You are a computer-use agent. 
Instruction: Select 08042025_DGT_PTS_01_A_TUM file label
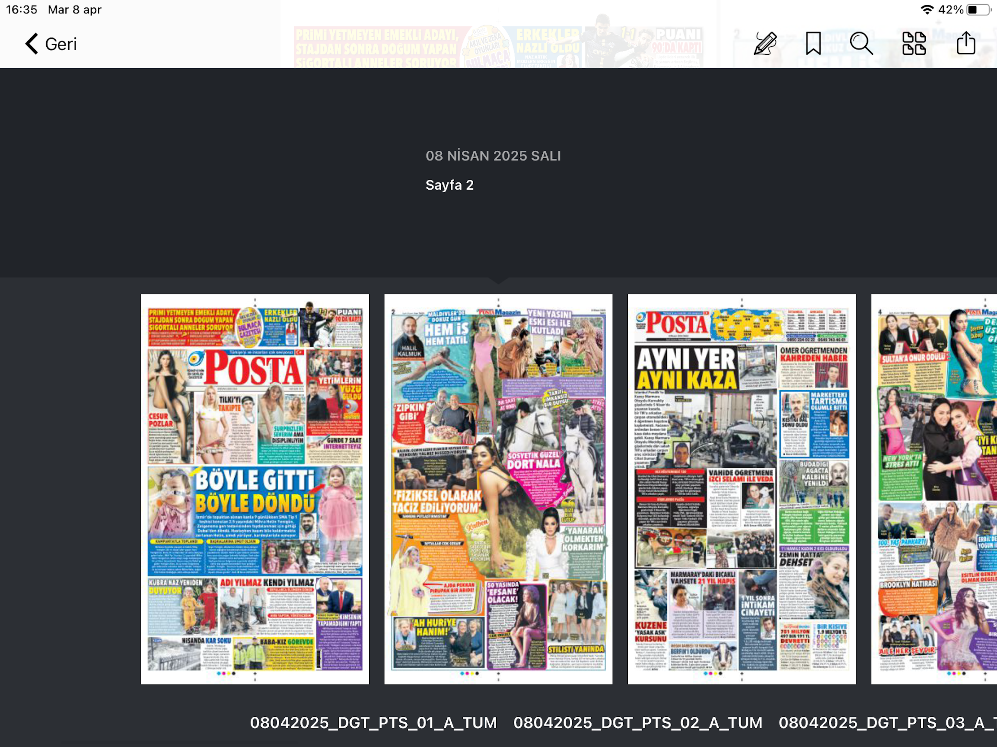pos(373,723)
